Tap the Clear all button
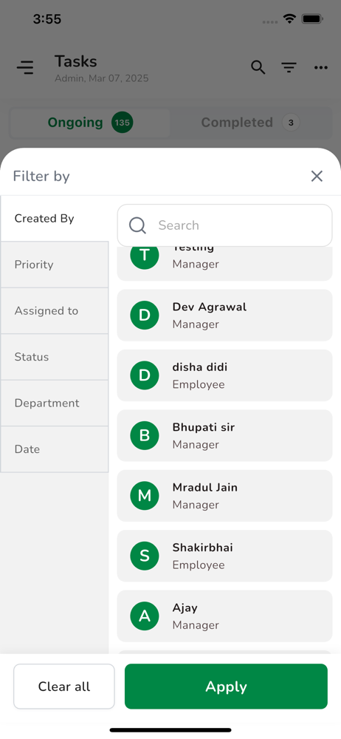 pos(64,687)
